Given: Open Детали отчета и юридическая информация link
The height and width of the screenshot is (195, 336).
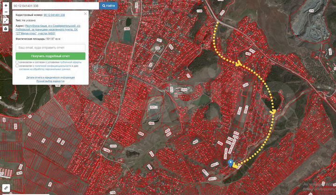Looking at the screenshot, I should click(50, 77).
